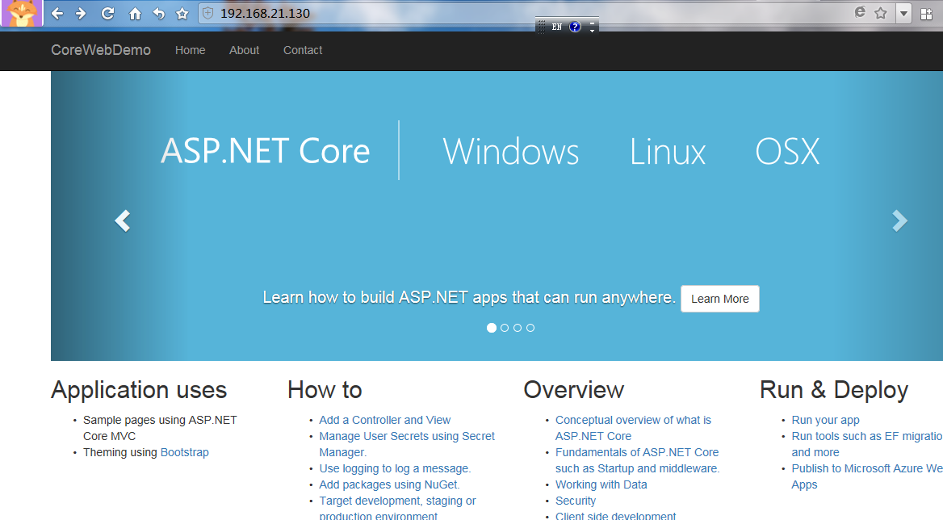Open 'Run your app' link

[x=826, y=420]
